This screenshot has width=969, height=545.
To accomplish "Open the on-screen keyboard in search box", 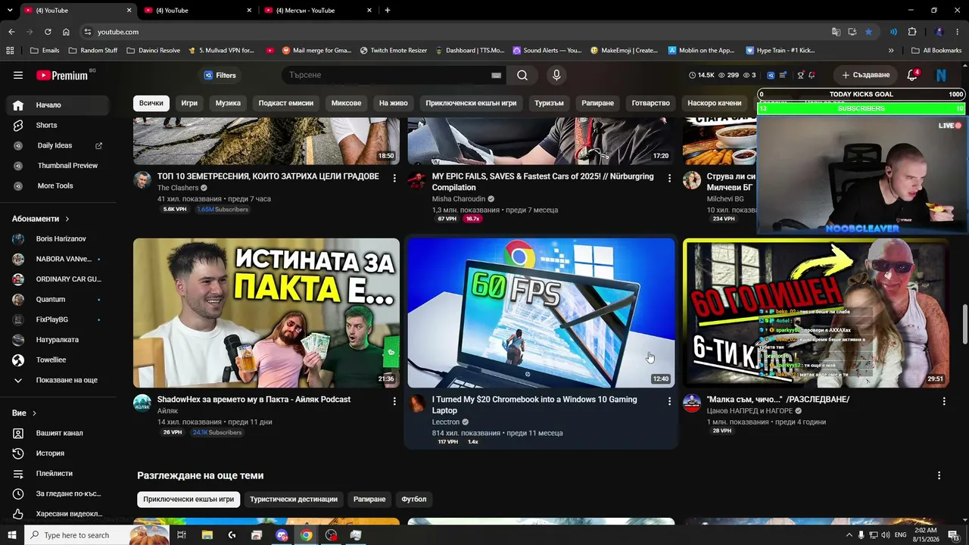I will tap(496, 75).
